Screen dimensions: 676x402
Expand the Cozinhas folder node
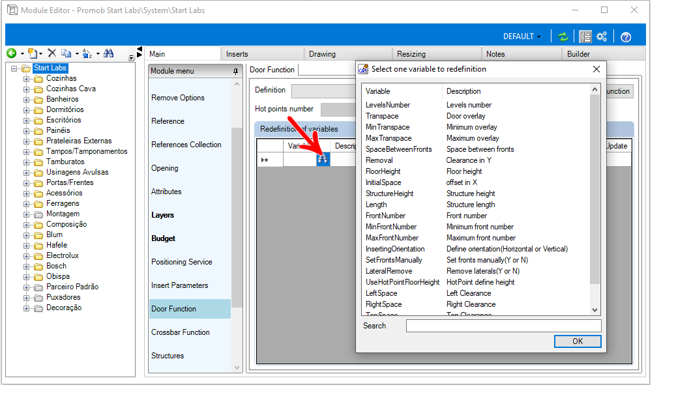(x=27, y=78)
